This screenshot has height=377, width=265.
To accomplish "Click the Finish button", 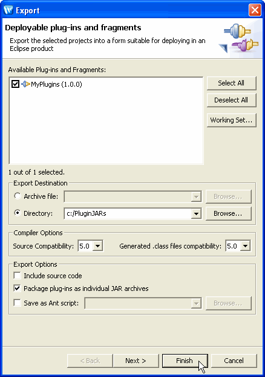I will [x=185, y=361].
